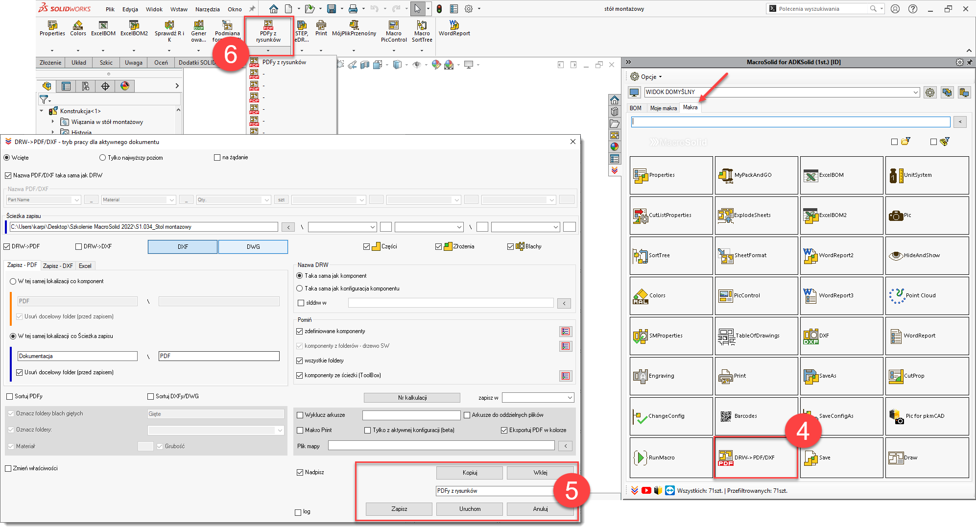
Task: Expand the dropdown under PDFy z rysunków button
Action: pyautogui.click(x=268, y=50)
